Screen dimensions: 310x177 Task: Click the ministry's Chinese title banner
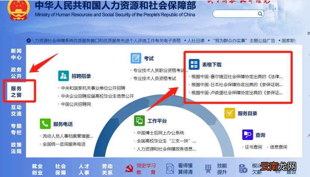[115, 5]
